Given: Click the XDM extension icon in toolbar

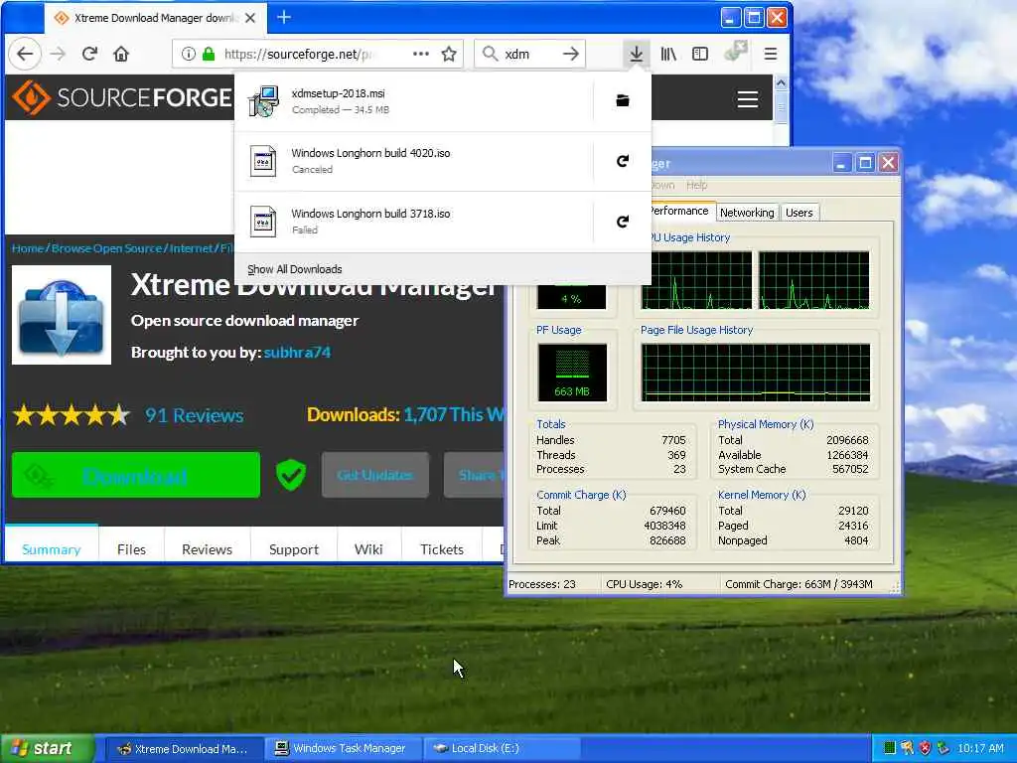Looking at the screenshot, I should [x=736, y=52].
